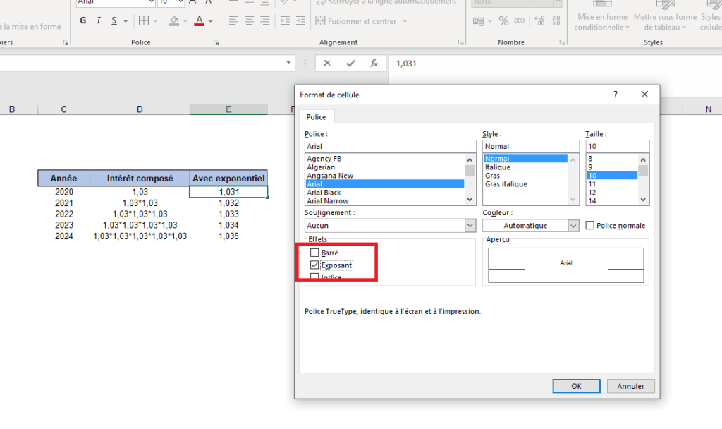Add a decimal place
722x429 pixels.
coord(539,21)
